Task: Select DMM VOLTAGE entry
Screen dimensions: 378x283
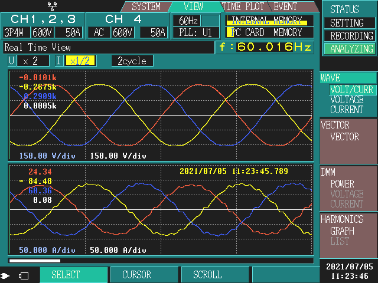Action: click(347, 194)
